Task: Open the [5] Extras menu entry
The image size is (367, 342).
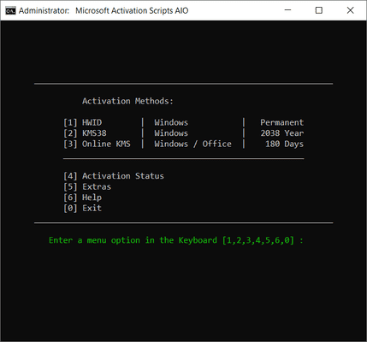Action: (x=87, y=186)
